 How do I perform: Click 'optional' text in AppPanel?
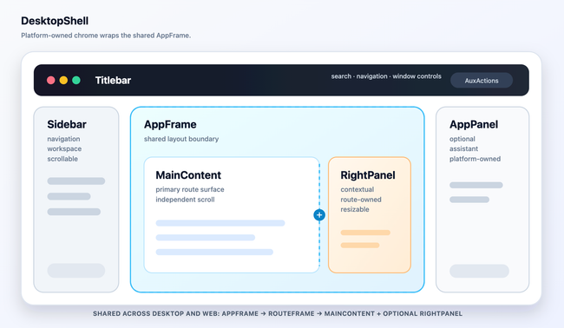pos(462,139)
